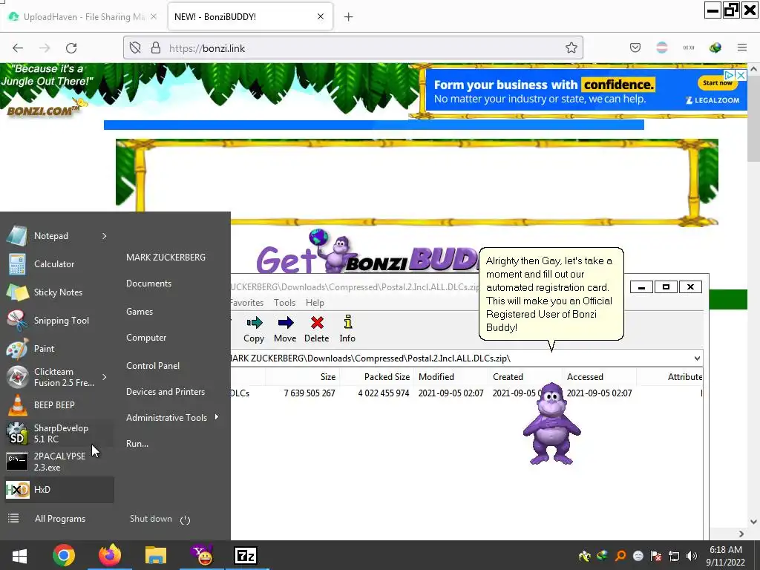The height and width of the screenshot is (570, 760).
Task: Open the MARK ZUCKERBERG user folder
Action: click(x=166, y=258)
